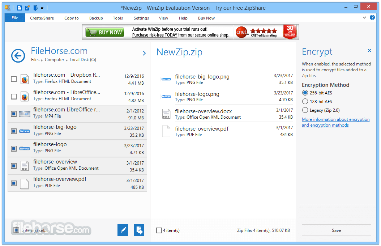
Task: Click the filehorse-logo.png icon in the zip
Action: point(166,97)
